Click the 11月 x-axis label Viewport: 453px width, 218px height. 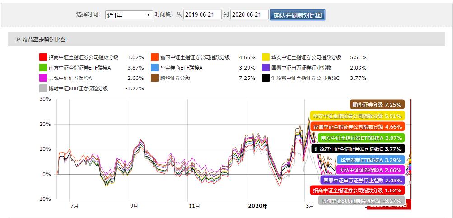pos(194,206)
